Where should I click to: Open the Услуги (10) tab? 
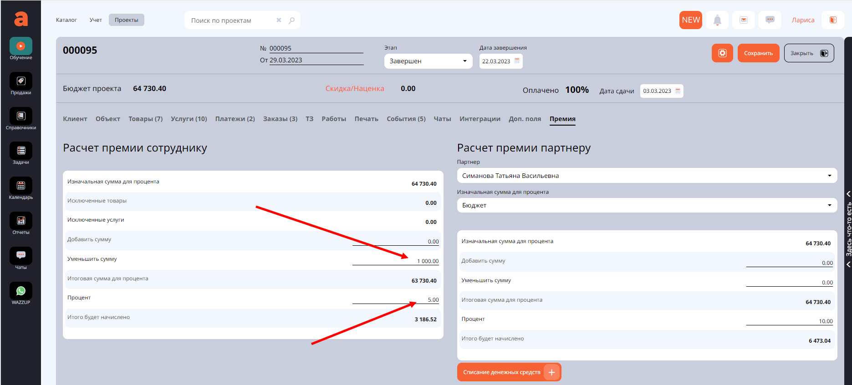[189, 119]
